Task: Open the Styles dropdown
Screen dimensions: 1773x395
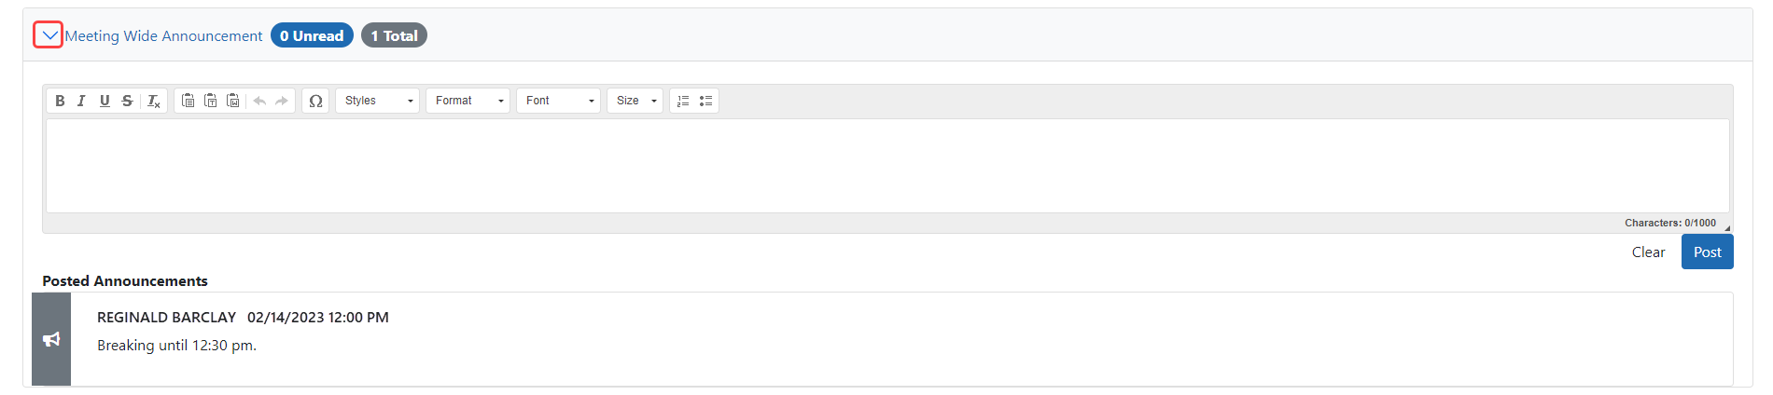Action: click(x=378, y=101)
